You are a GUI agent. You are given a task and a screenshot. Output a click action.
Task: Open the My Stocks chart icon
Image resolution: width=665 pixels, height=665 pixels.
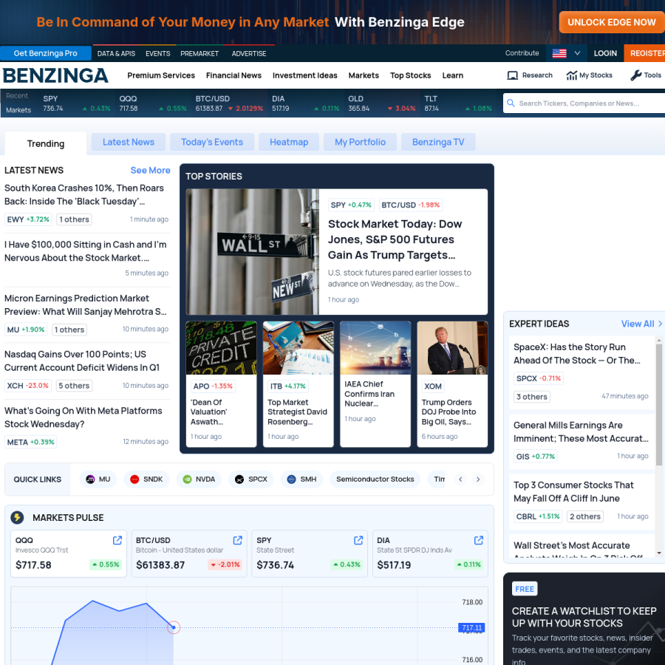(x=572, y=75)
